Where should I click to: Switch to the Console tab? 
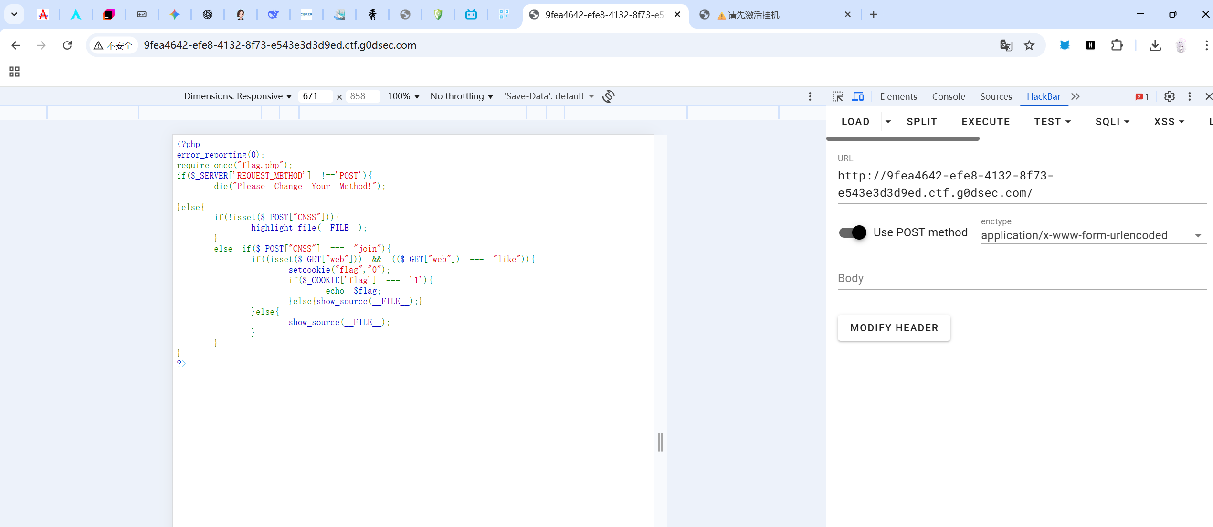coord(948,96)
